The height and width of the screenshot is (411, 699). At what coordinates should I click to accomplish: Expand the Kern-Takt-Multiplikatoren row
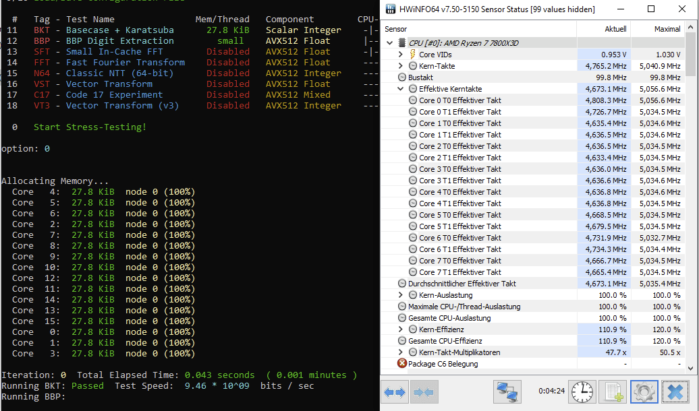point(400,352)
